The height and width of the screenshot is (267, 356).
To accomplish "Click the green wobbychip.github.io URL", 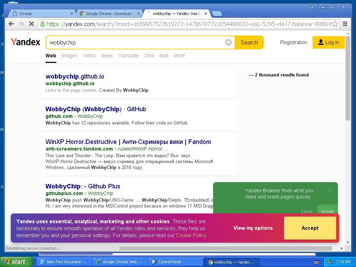I will click(x=70, y=83).
